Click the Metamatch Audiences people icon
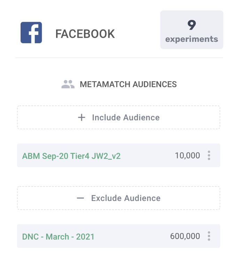 [x=68, y=84]
